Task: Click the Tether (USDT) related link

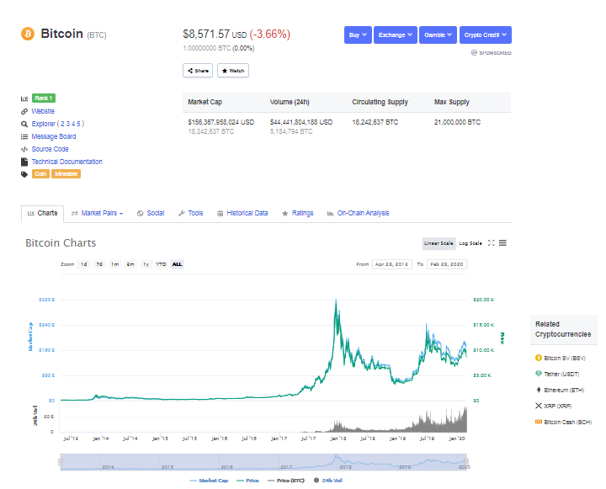Action: tap(561, 375)
